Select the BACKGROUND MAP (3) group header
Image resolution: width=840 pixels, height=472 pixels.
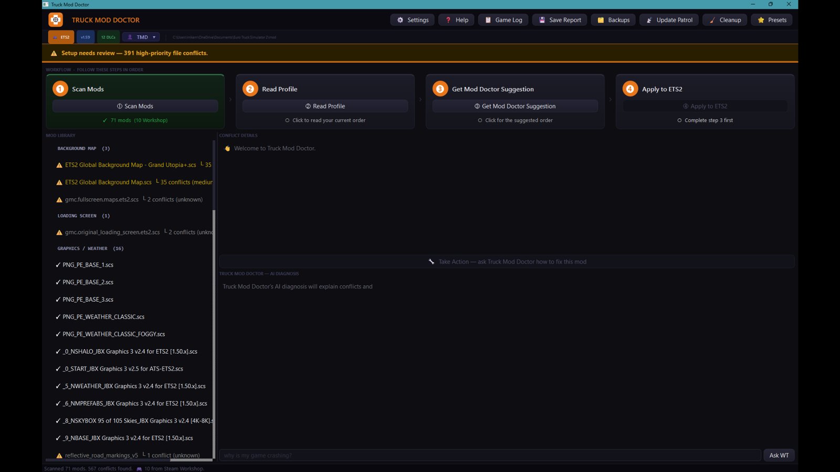click(x=83, y=148)
